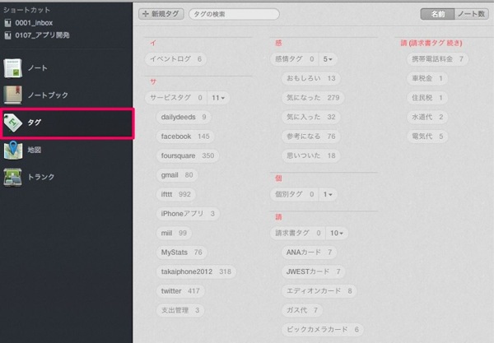Select the dailydeeds tag
Screen dimensions: 494x343
click(184, 117)
